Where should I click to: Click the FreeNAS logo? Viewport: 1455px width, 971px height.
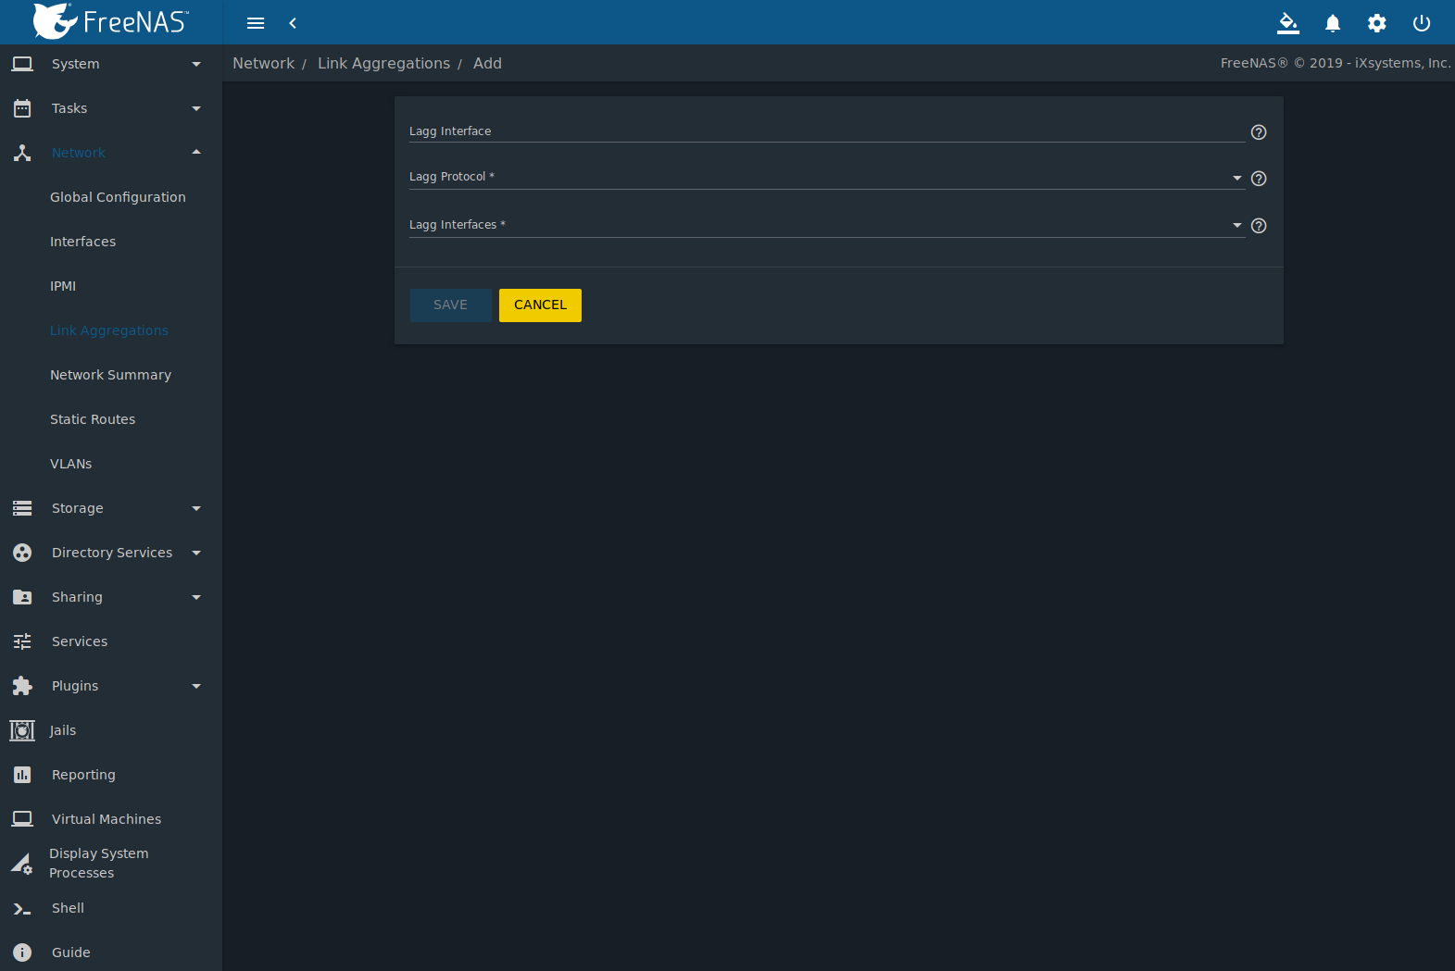pos(110,21)
